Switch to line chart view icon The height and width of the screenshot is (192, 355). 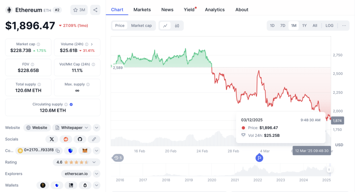coord(165,26)
